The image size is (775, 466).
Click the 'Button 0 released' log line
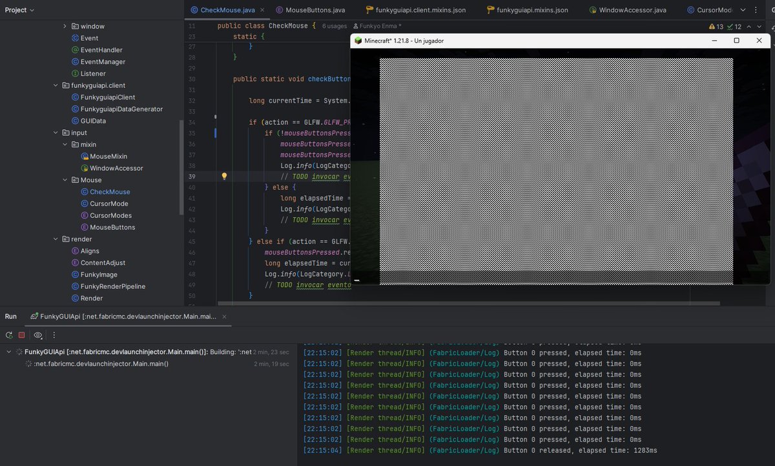pyautogui.click(x=480, y=450)
